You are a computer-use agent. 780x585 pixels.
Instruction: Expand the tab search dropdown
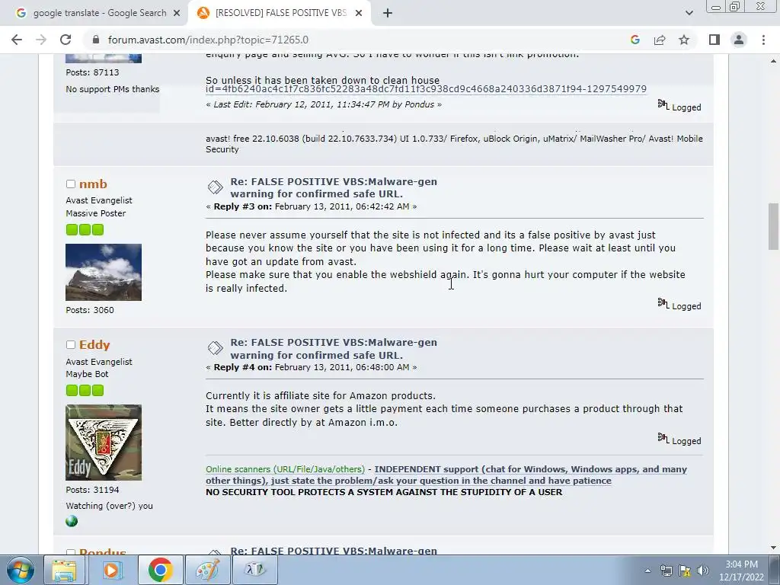coord(689,14)
